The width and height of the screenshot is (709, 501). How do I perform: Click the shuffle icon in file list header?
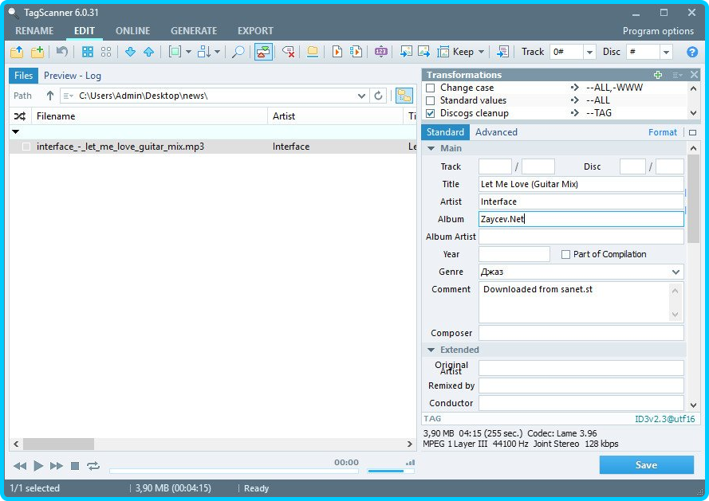(20, 116)
